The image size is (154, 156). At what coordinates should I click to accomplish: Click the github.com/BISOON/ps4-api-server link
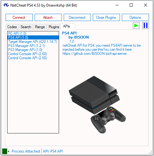[95, 54]
